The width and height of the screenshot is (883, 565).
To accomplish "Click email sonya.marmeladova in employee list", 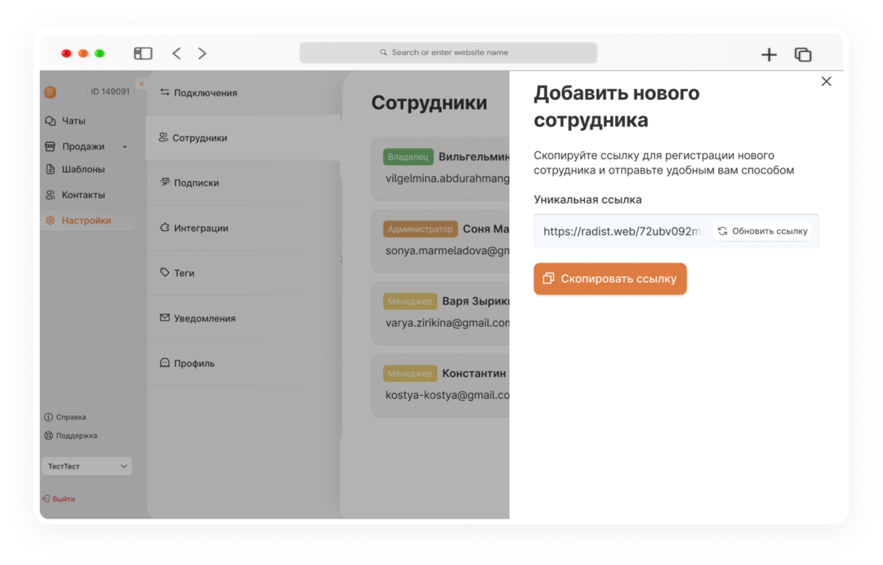I will click(x=447, y=250).
